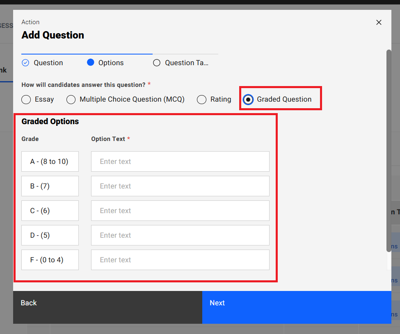
Task: Click the option text input for grade C
Action: (180, 211)
